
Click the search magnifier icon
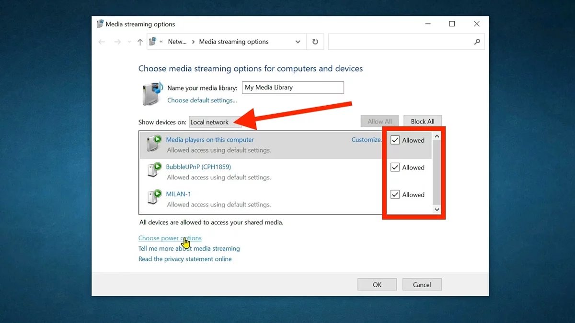click(477, 42)
